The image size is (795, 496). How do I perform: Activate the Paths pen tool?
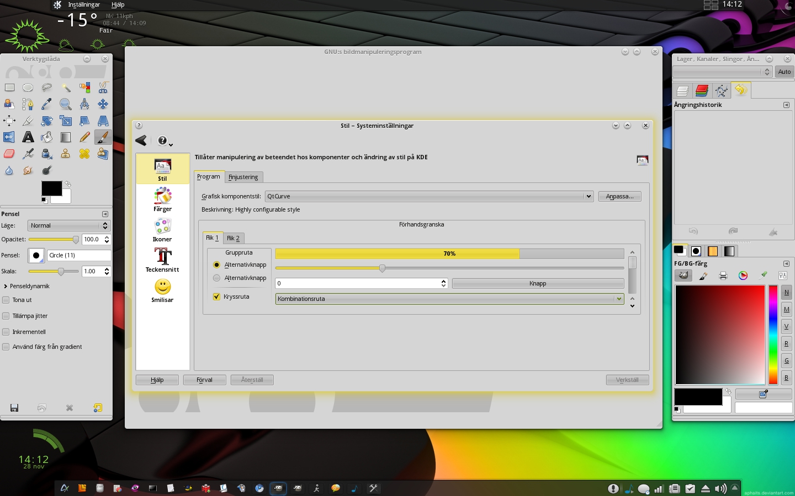(x=28, y=104)
